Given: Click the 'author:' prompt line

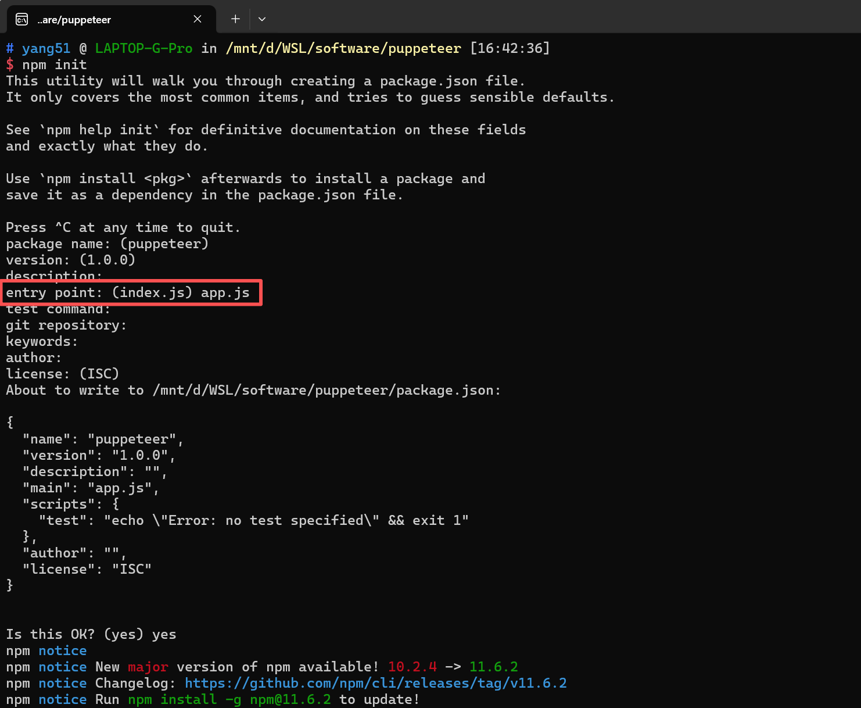Looking at the screenshot, I should coord(34,357).
